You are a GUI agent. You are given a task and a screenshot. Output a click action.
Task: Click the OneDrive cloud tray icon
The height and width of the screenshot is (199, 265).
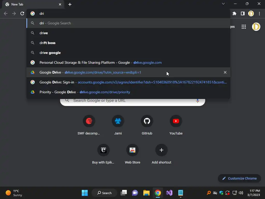tap(215, 193)
